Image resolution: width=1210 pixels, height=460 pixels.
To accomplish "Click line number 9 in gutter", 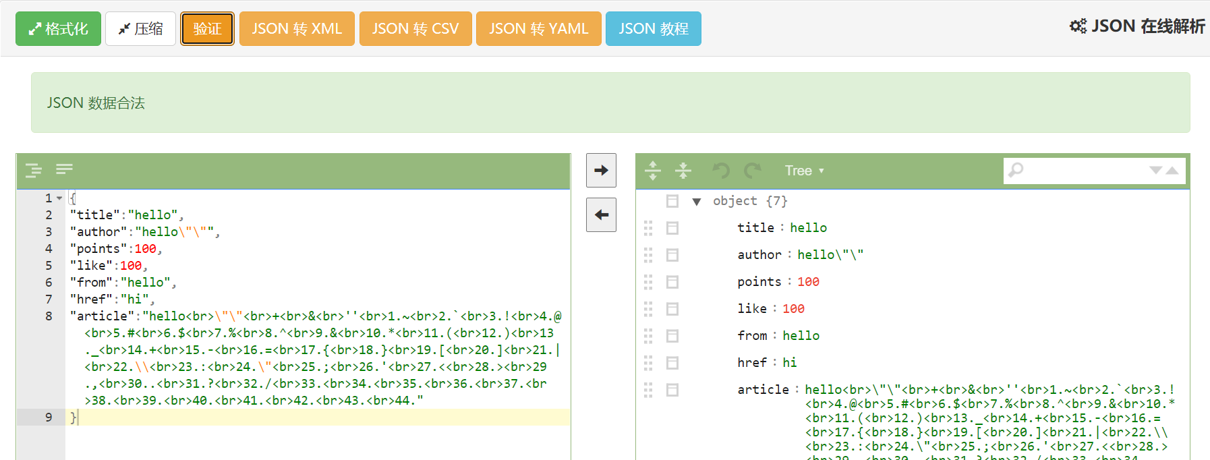I will [x=49, y=418].
